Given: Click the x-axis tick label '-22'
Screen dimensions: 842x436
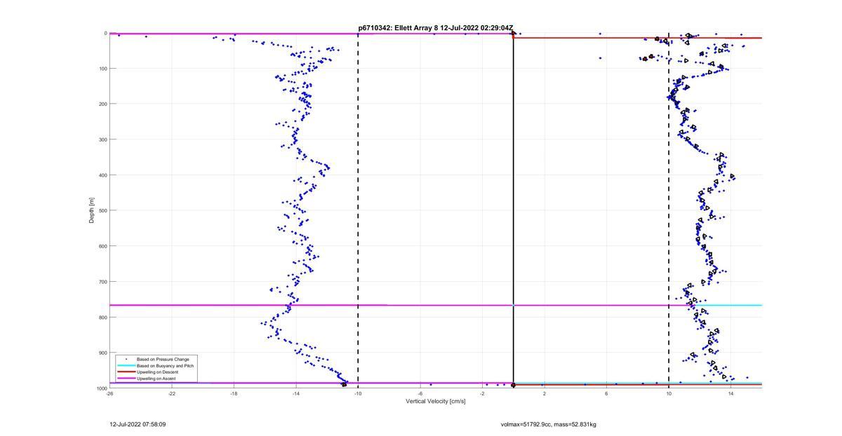Looking at the screenshot, I should (172, 394).
